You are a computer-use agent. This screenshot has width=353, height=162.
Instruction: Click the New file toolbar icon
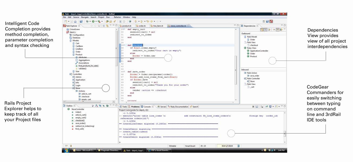[66, 21]
